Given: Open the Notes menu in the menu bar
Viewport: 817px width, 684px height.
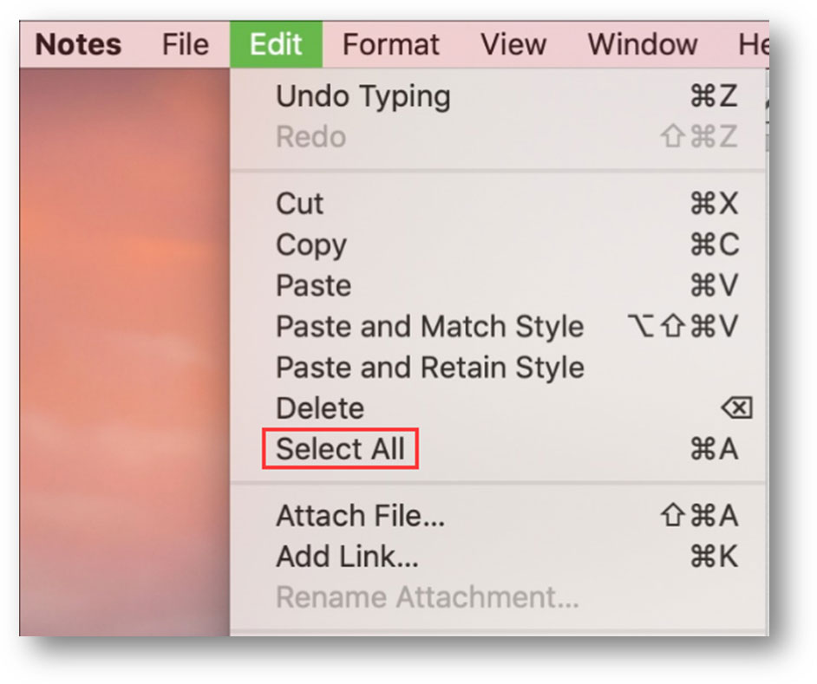Looking at the screenshot, I should pyautogui.click(x=76, y=44).
